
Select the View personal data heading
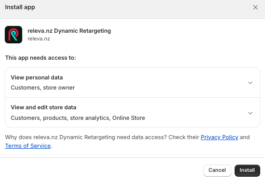point(37,78)
